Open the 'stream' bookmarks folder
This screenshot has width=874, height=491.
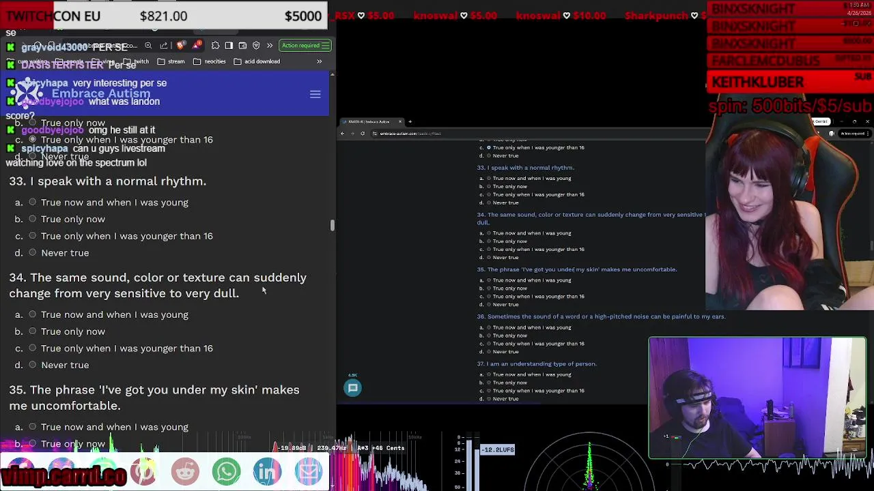coord(171,61)
